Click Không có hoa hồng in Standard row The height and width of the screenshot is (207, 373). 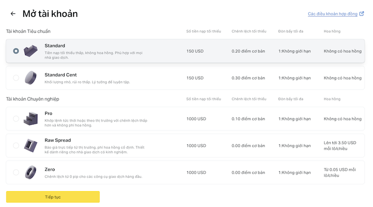click(x=343, y=51)
